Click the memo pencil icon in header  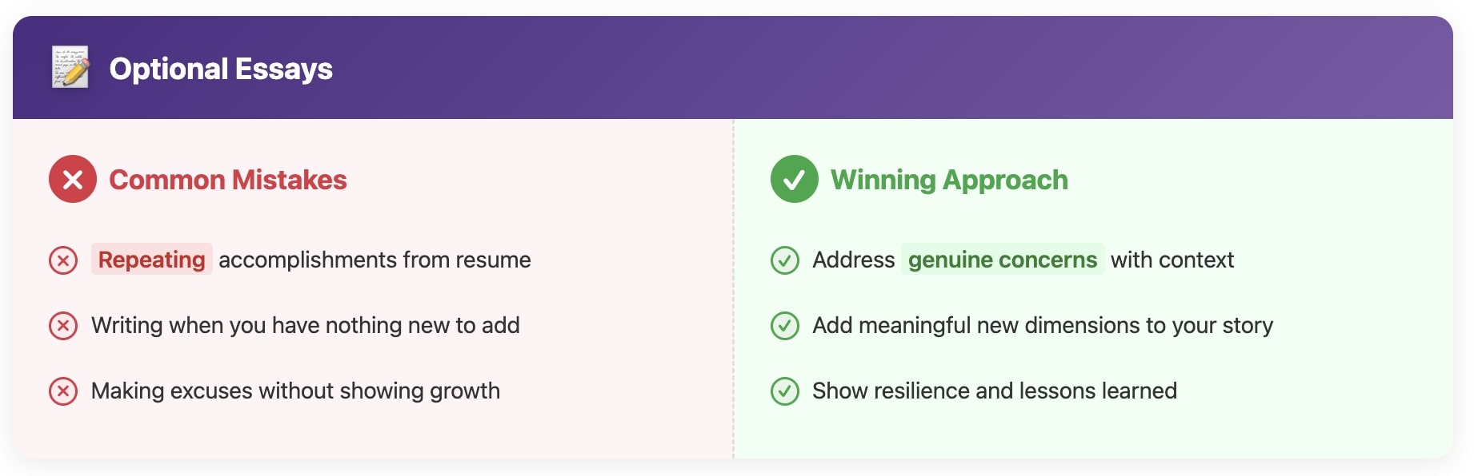tap(70, 68)
